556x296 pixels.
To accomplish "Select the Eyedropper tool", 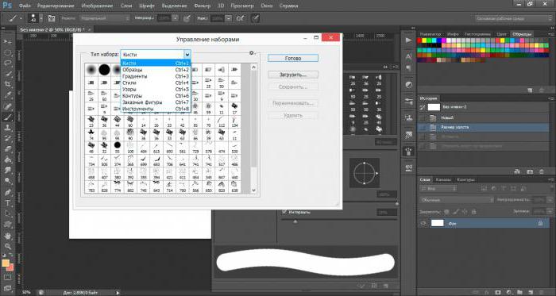I will pyautogui.click(x=7, y=95).
